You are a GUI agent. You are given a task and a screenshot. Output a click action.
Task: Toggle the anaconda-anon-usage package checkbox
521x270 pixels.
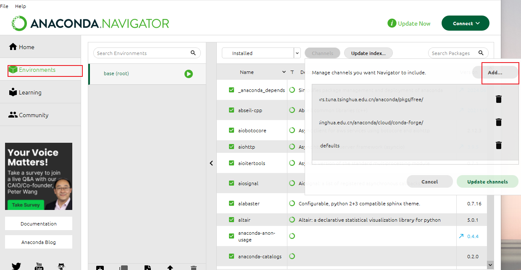click(232, 236)
